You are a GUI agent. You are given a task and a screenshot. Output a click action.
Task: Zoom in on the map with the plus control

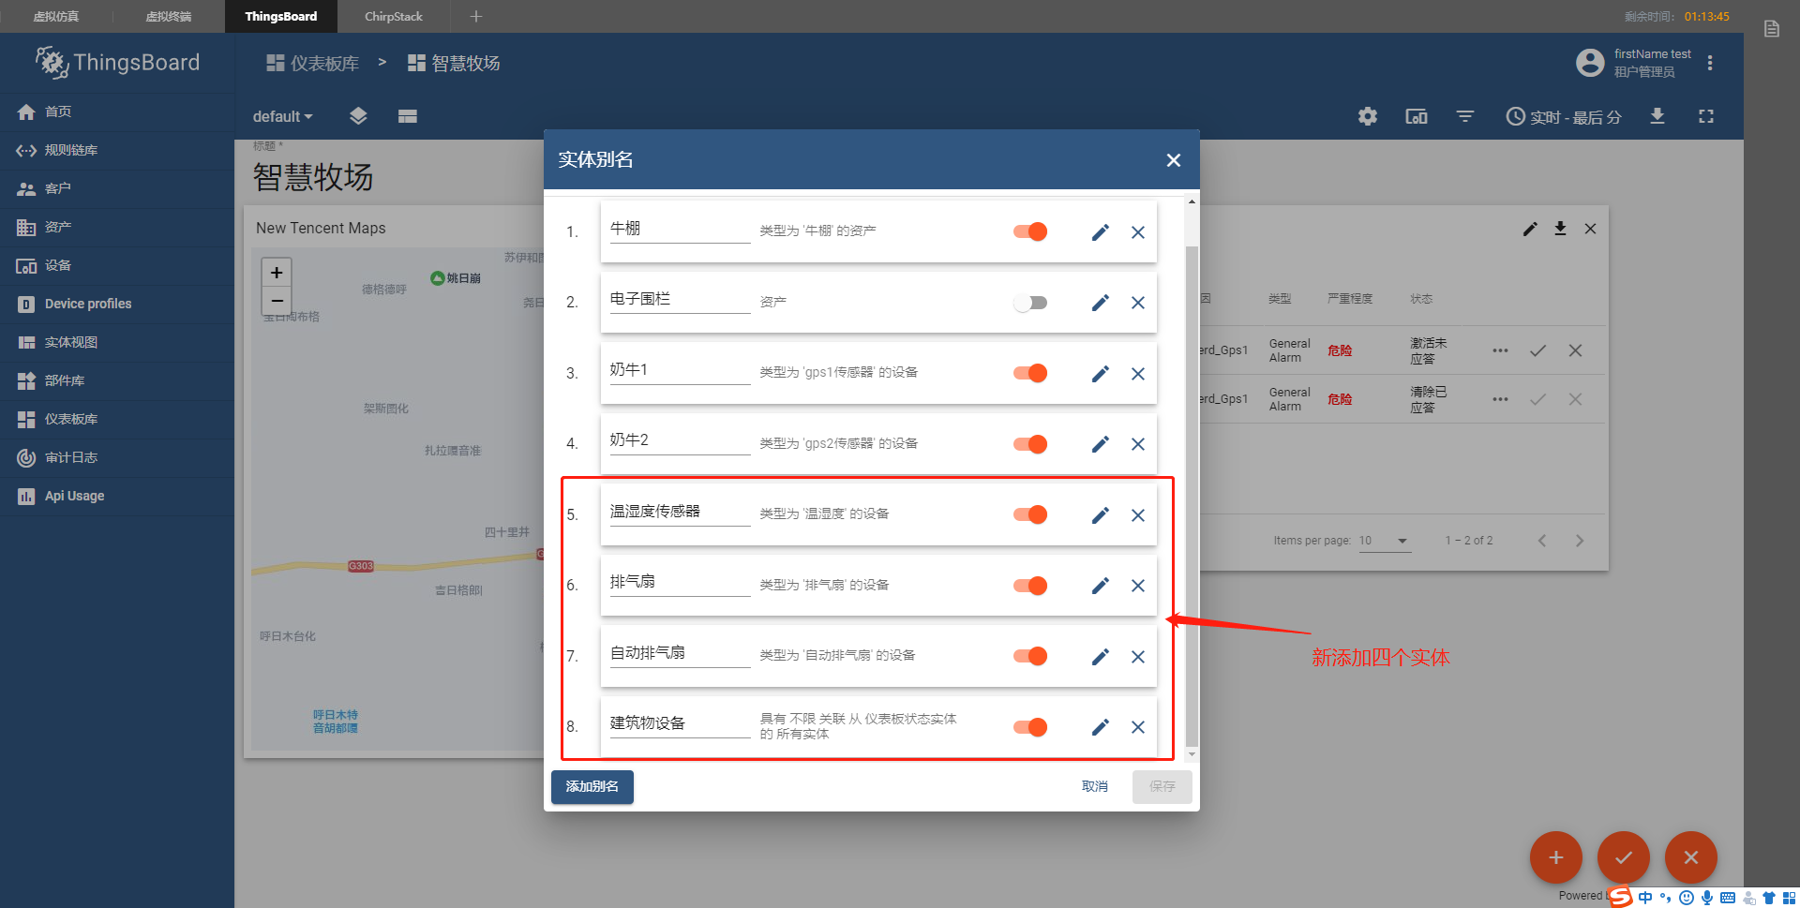pos(276,272)
